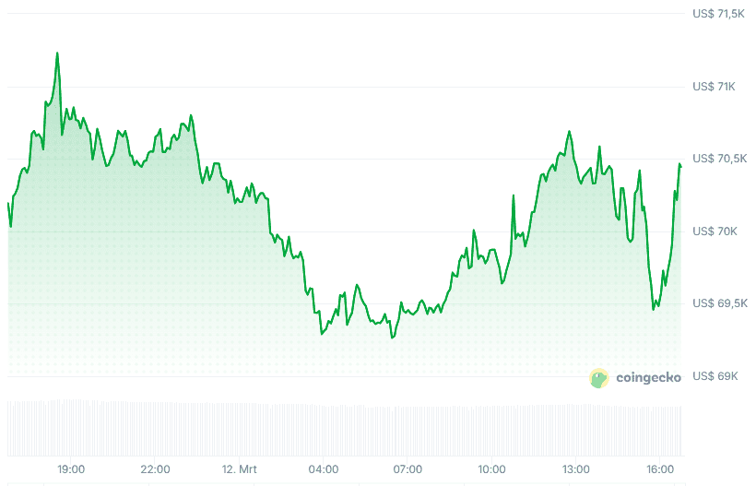The image size is (756, 486).
Task: Click the 12. Mrt date label
Action: 240,468
